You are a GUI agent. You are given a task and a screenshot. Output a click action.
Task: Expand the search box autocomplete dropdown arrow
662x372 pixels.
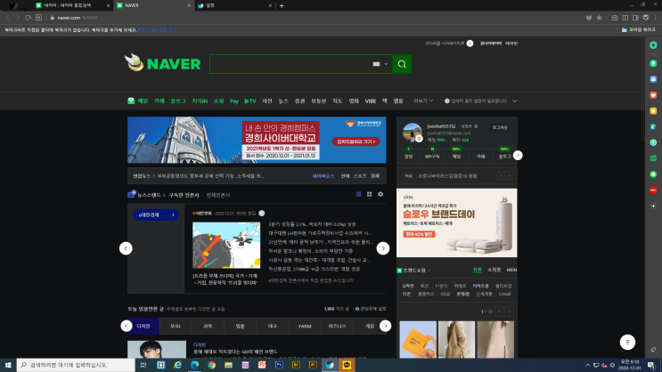pos(386,64)
